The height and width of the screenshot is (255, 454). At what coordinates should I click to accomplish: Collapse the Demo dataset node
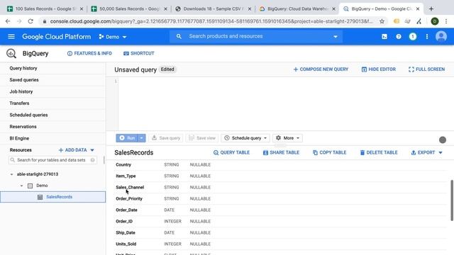(x=21, y=186)
